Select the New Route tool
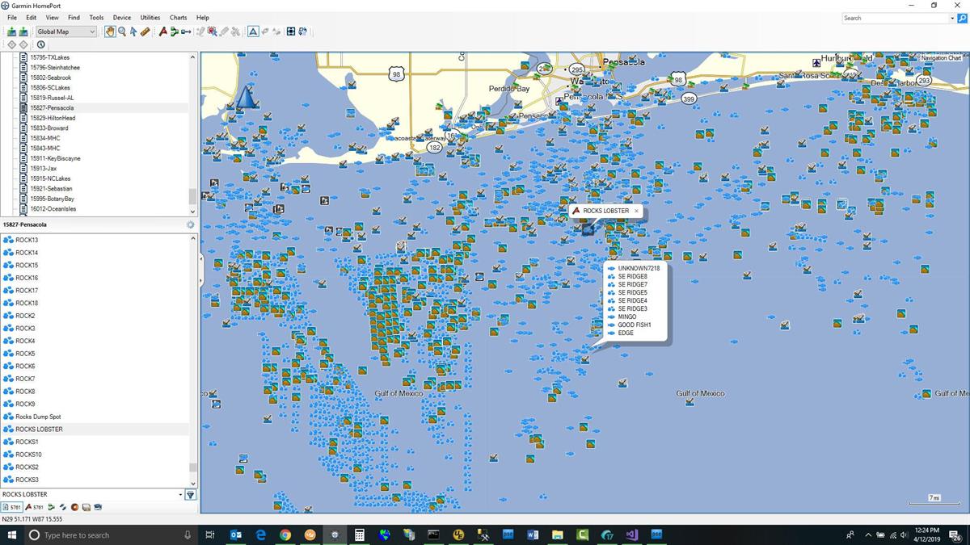Screen dimensions: 970x545 coord(174,31)
